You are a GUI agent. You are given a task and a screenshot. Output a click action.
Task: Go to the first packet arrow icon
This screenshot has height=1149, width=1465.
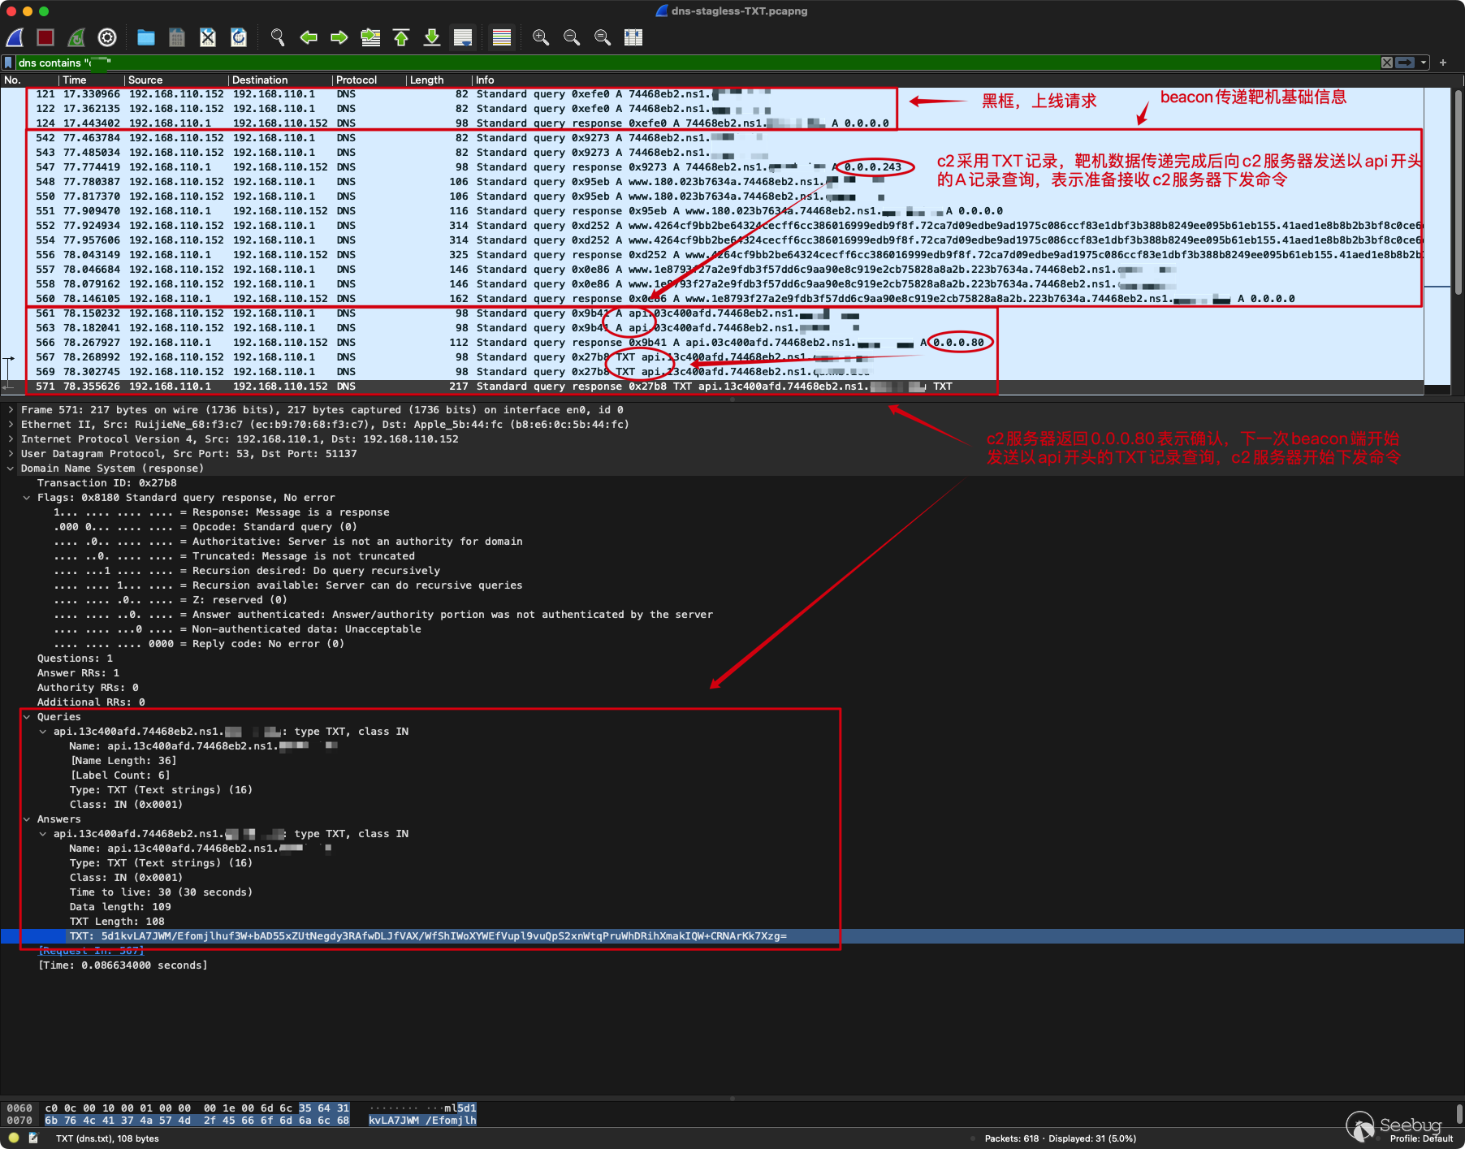(401, 37)
